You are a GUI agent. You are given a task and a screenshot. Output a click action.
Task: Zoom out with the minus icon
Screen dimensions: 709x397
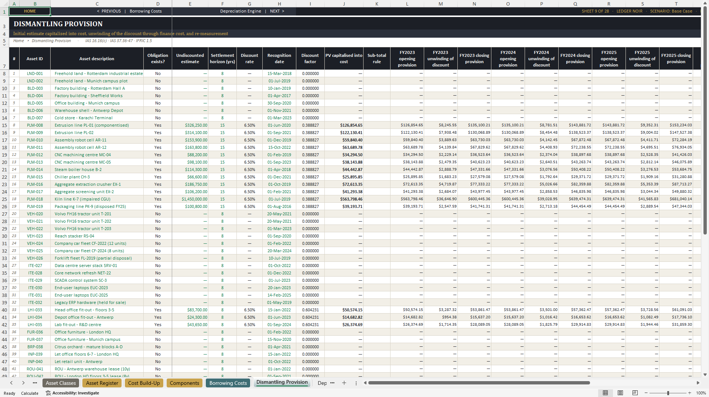coord(646,393)
